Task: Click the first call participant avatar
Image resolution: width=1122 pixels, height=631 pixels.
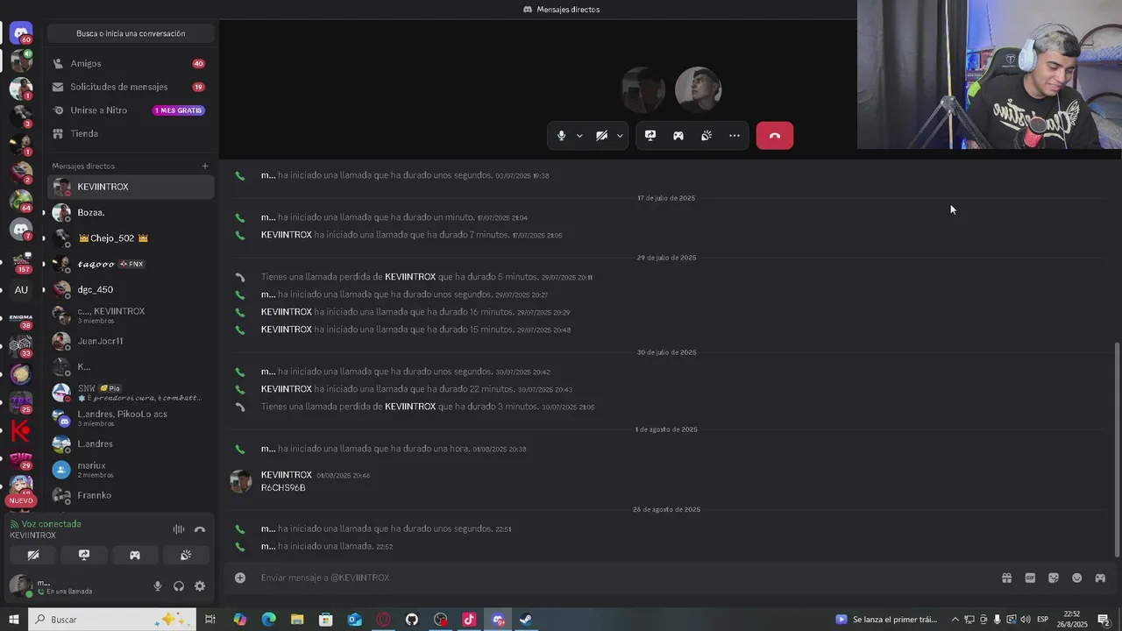Action: [x=643, y=89]
